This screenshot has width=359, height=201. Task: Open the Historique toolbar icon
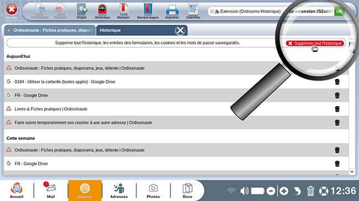pyautogui.click(x=102, y=11)
